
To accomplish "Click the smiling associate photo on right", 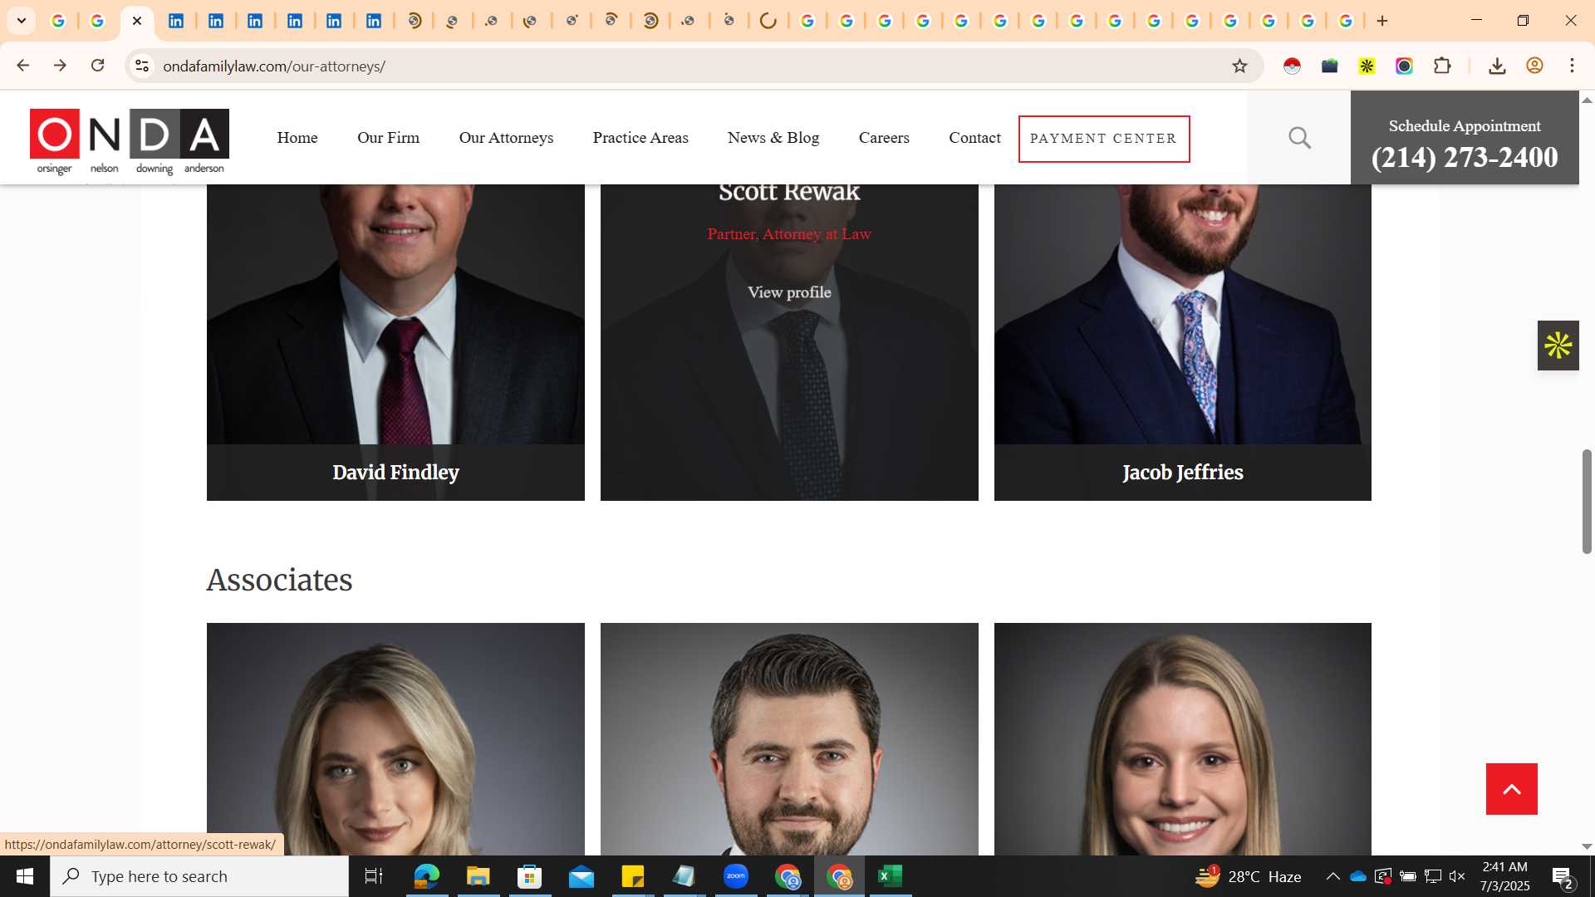I will click(x=1182, y=739).
